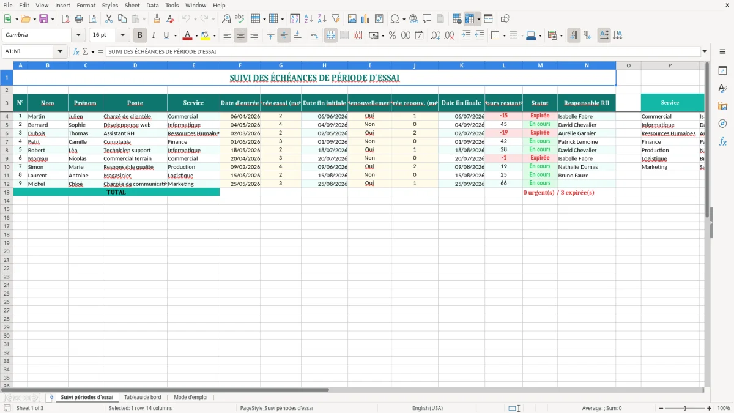Toggle Italic formatting

154,35
